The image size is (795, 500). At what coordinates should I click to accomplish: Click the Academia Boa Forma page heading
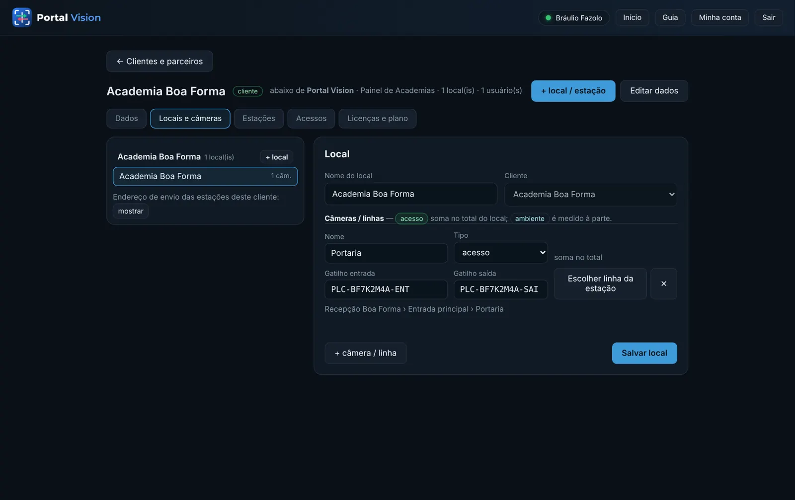tap(166, 91)
